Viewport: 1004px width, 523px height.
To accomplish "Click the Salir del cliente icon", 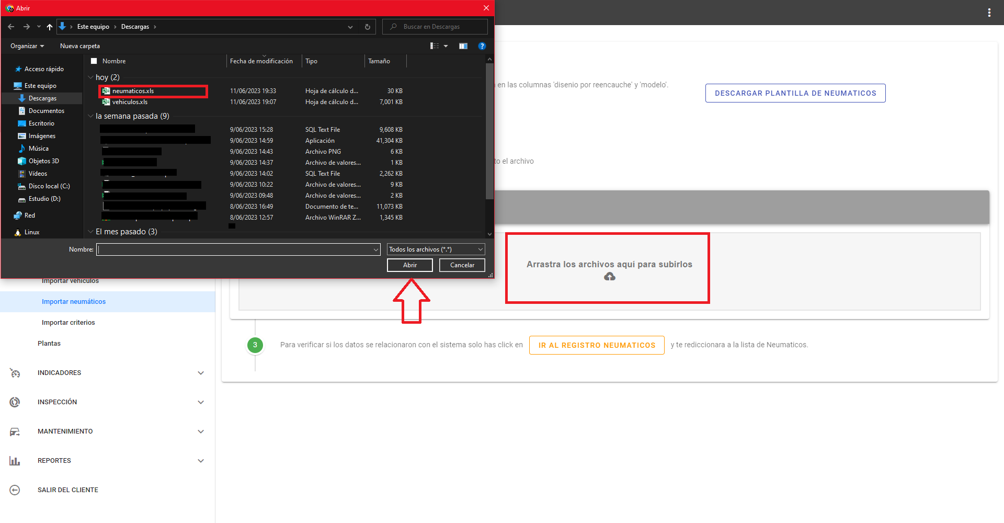I will click(15, 490).
